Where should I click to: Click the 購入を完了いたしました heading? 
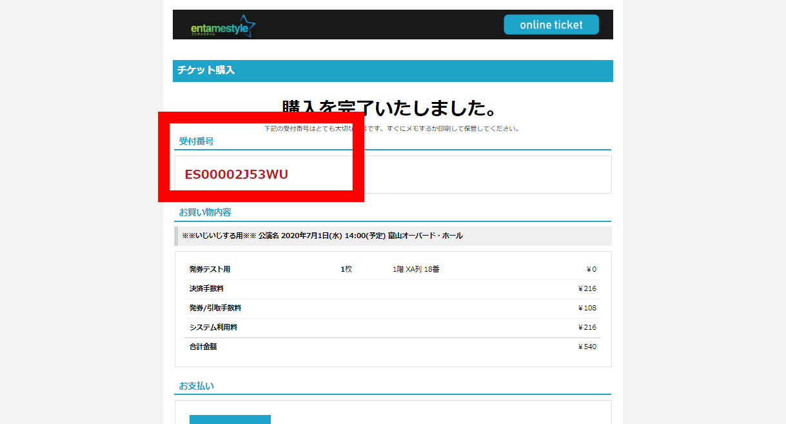389,108
